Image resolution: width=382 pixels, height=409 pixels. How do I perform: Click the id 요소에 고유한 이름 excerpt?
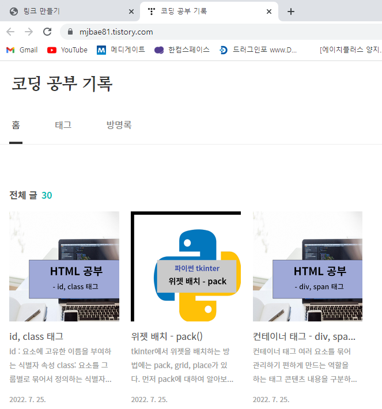click(x=60, y=365)
